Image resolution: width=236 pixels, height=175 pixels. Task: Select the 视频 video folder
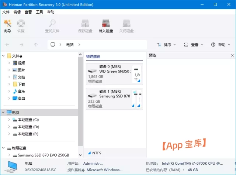click(19, 63)
